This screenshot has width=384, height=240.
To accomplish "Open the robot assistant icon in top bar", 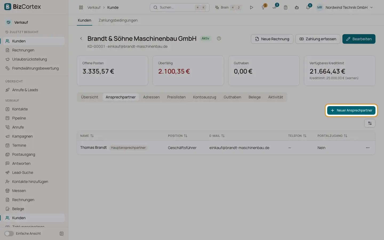I will pyautogui.click(x=297, y=7).
